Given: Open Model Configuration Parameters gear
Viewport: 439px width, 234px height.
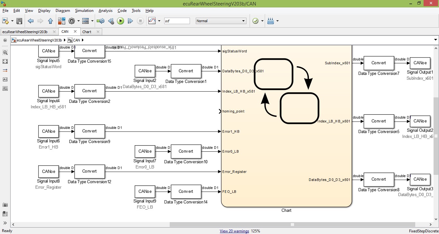Looking at the screenshot, I should click(x=71, y=21).
